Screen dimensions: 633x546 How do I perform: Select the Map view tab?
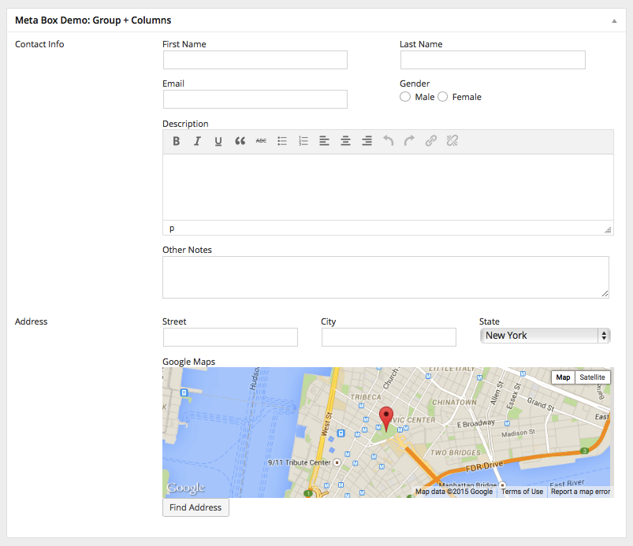pos(563,377)
